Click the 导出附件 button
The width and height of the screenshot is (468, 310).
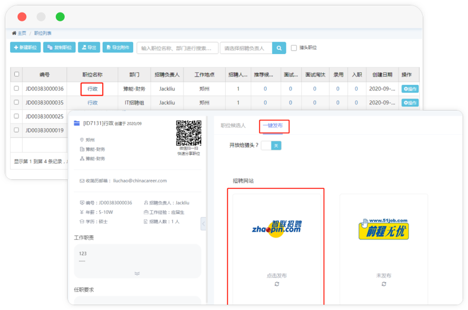(118, 48)
